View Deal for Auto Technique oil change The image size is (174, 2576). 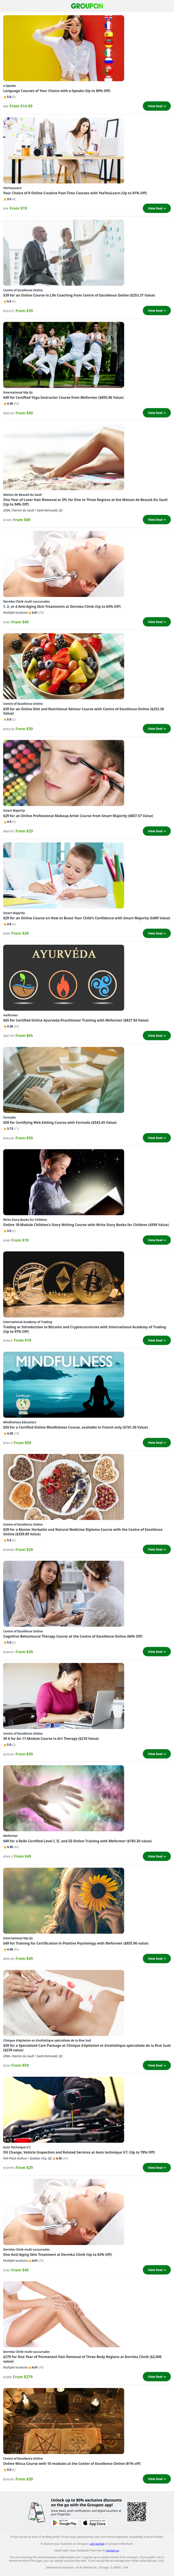tap(157, 2167)
